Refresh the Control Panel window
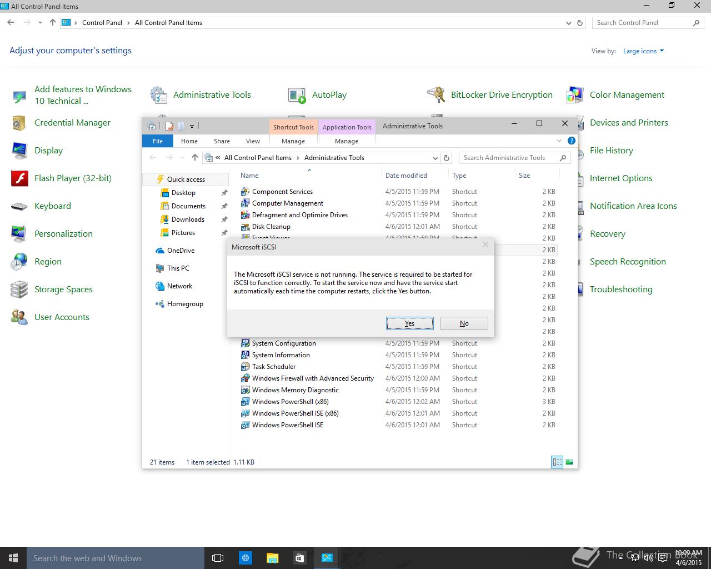This screenshot has height=569, width=711. click(x=580, y=23)
